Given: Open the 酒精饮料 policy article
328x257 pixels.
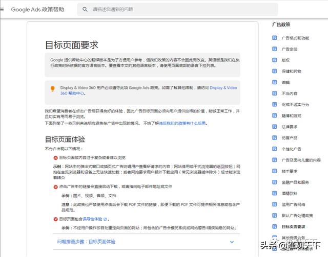Looking at the screenshot, I should (289, 193).
